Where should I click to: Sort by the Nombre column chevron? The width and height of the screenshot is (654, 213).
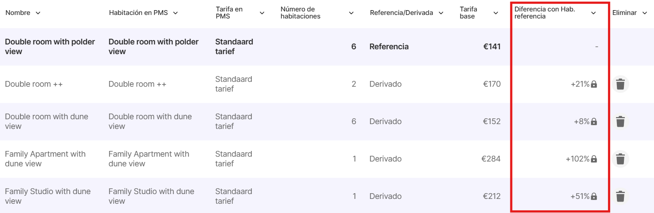tap(38, 13)
